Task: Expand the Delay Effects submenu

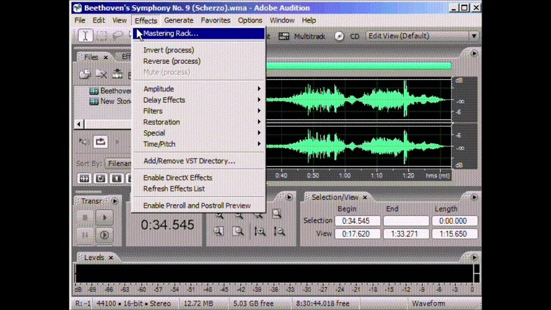Action: click(x=198, y=100)
